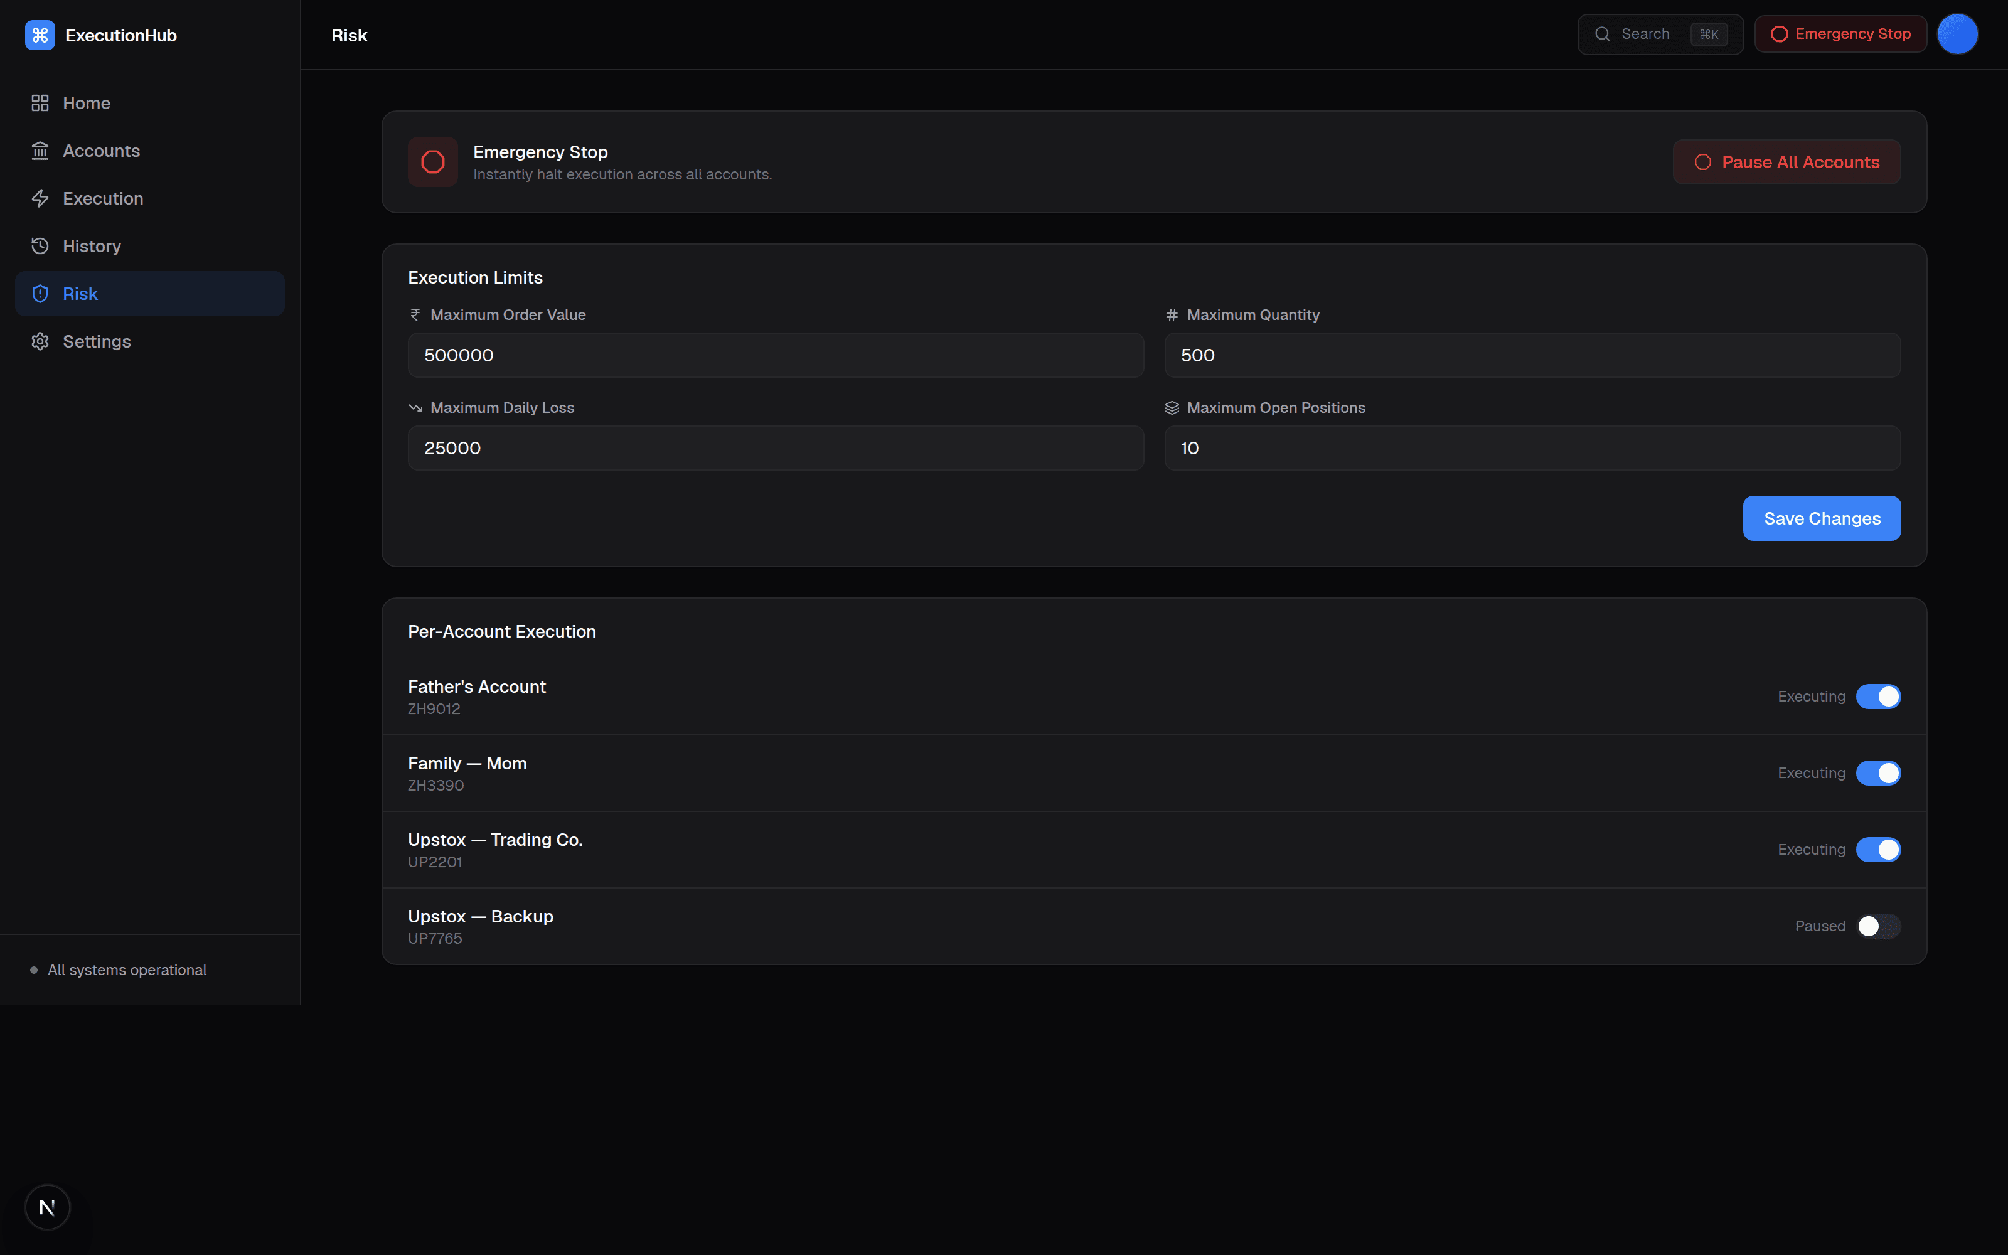Click 'Instantly halt execution across all accounts.' text
This screenshot has height=1255, width=2008.
[622, 174]
